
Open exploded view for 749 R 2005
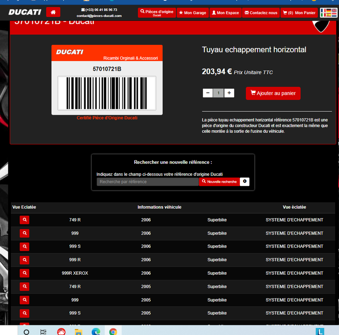click(24, 286)
